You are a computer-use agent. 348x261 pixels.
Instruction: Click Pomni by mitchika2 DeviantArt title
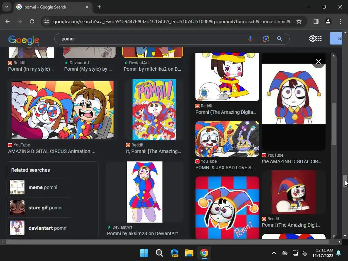(x=152, y=69)
